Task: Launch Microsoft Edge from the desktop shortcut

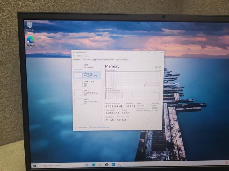Action: tap(30, 41)
